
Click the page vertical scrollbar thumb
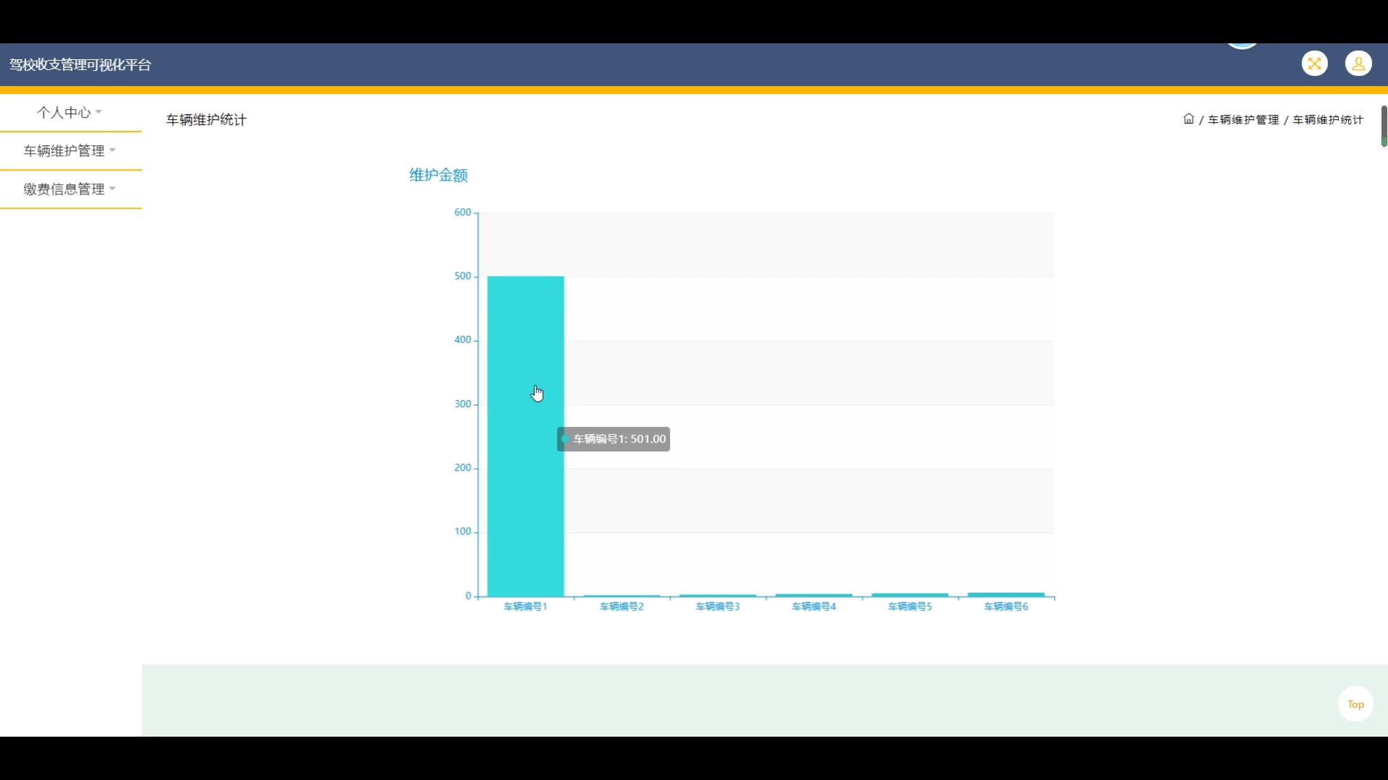[x=1384, y=126]
